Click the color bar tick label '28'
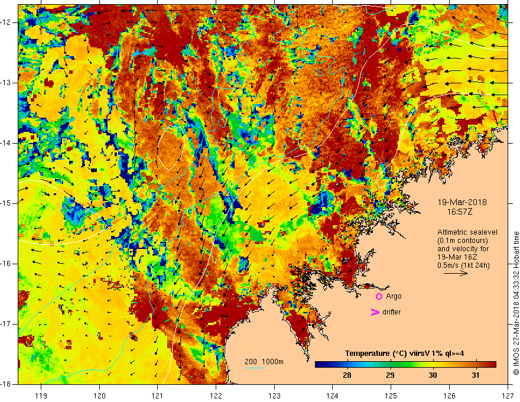The height and width of the screenshot is (402, 520). (x=347, y=375)
